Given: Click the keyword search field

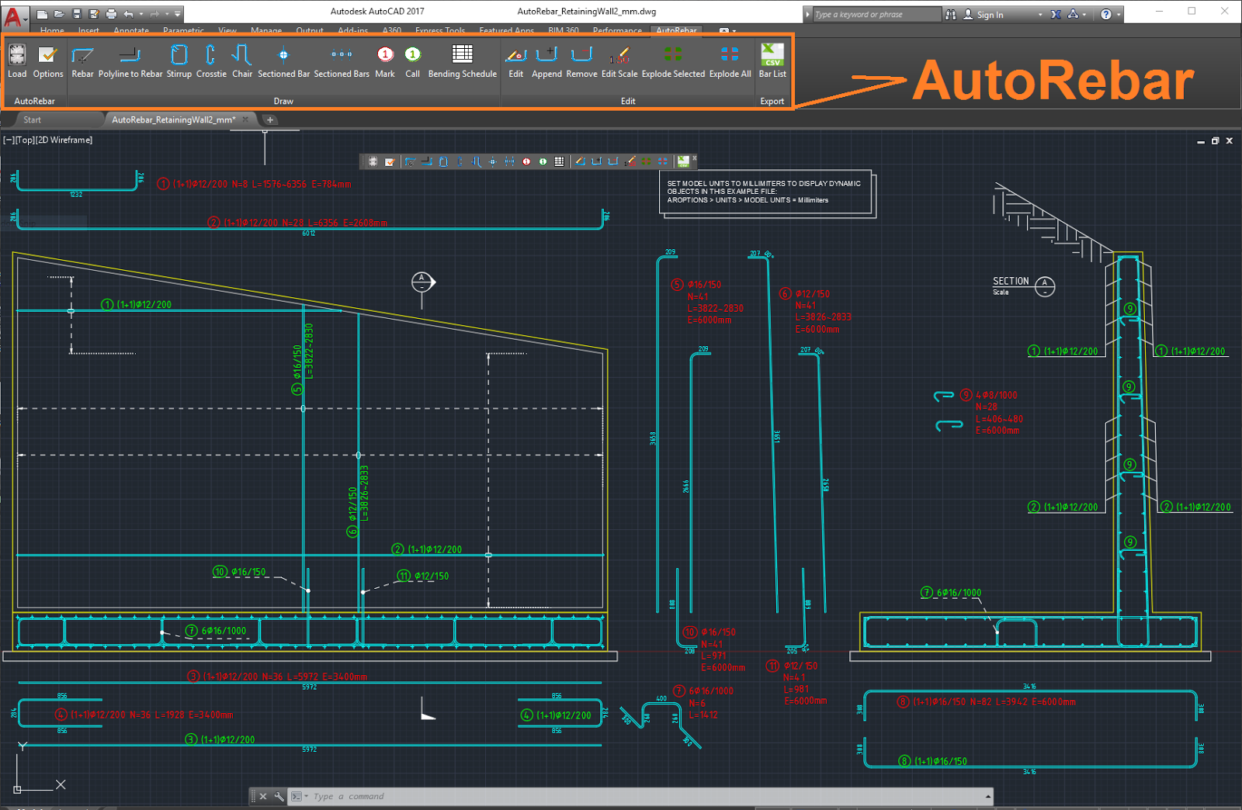Looking at the screenshot, I should coord(873,15).
